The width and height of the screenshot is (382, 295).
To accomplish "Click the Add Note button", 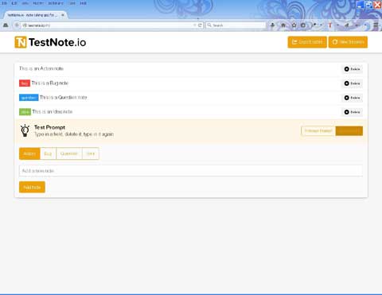I will 32,187.
